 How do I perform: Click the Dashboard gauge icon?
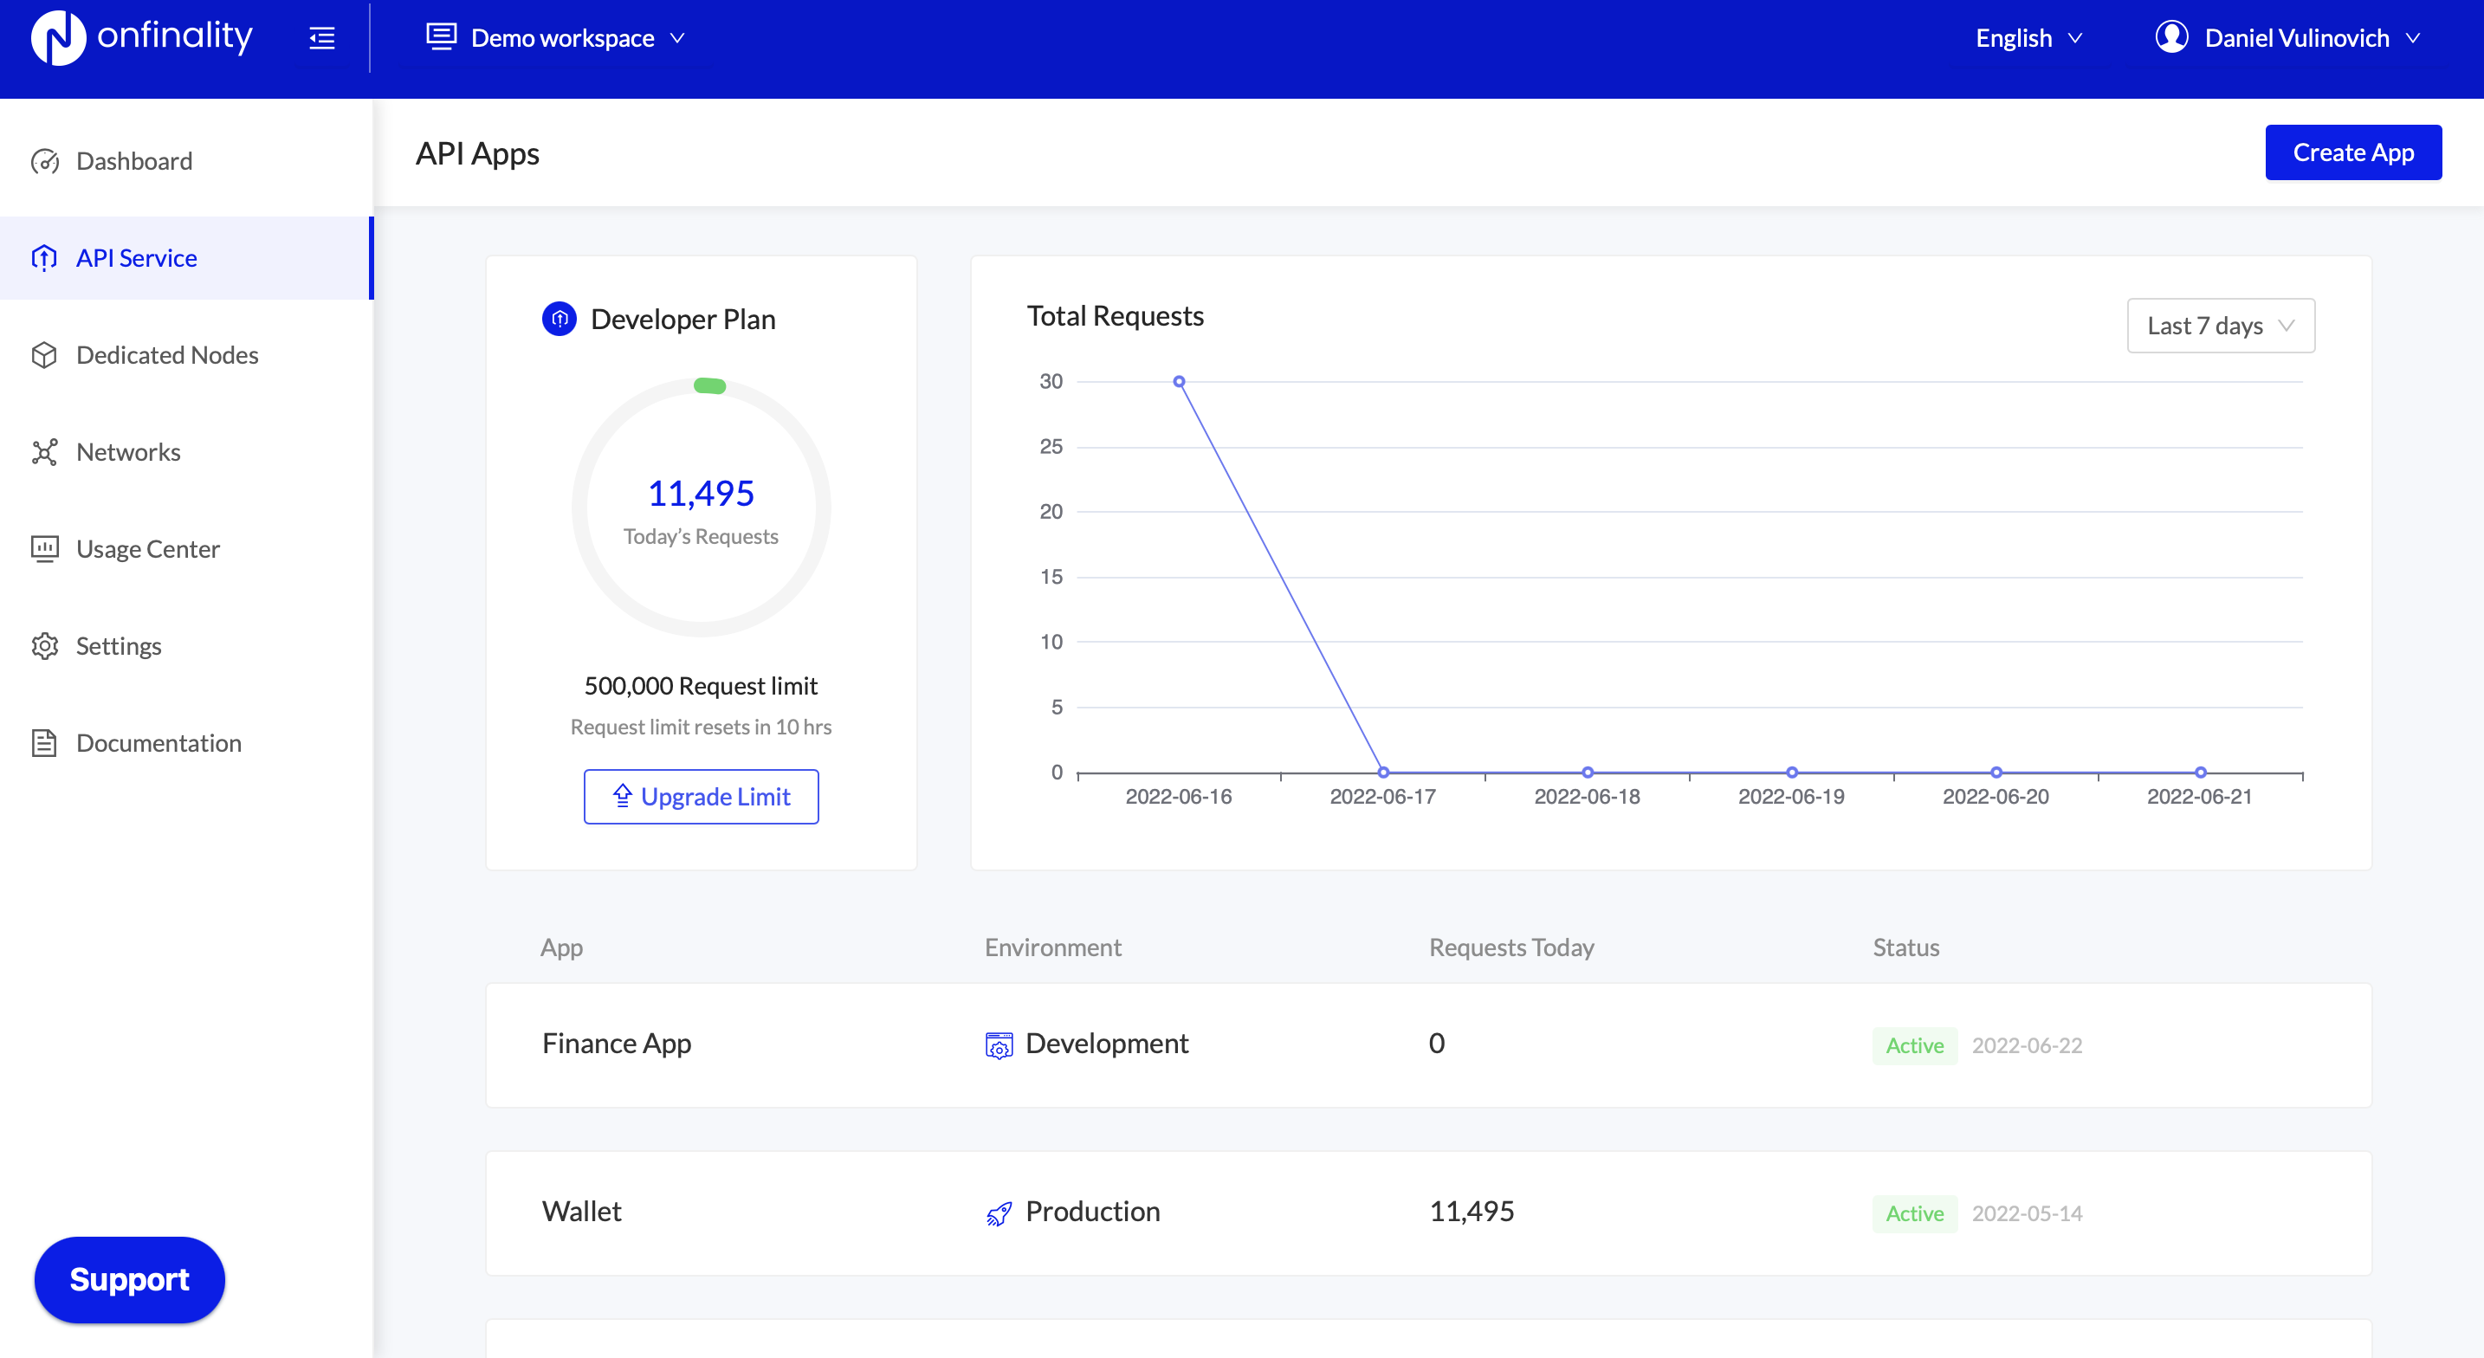44,161
